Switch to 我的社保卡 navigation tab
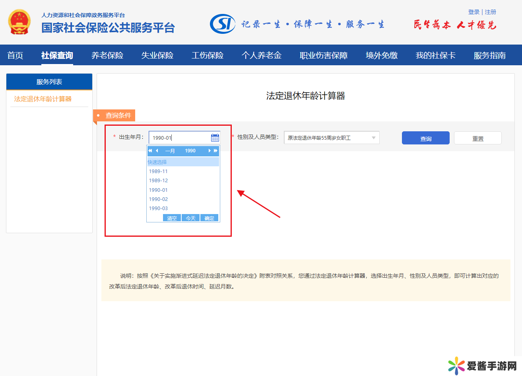 [x=435, y=55]
